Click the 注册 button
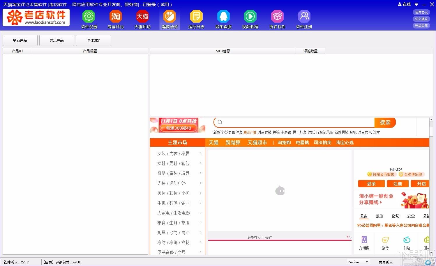The image size is (436, 266). (x=398, y=184)
